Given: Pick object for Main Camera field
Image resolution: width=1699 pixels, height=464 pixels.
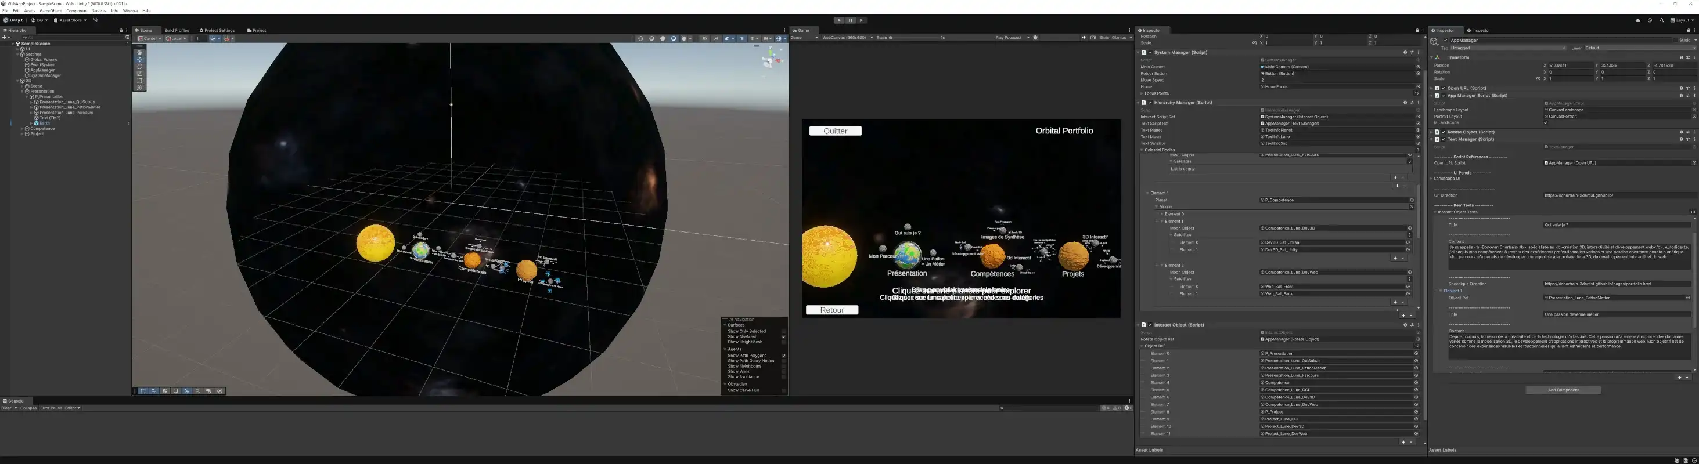Looking at the screenshot, I should tap(1418, 67).
